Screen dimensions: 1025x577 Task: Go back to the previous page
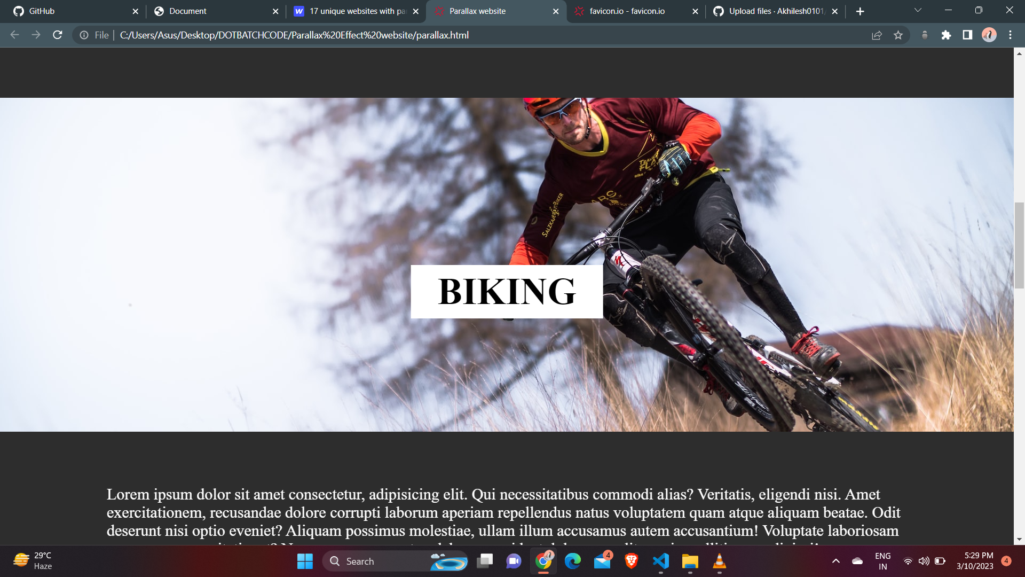tap(14, 35)
